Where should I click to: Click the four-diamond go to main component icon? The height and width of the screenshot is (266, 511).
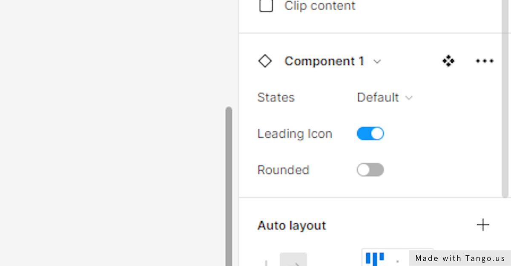point(448,61)
